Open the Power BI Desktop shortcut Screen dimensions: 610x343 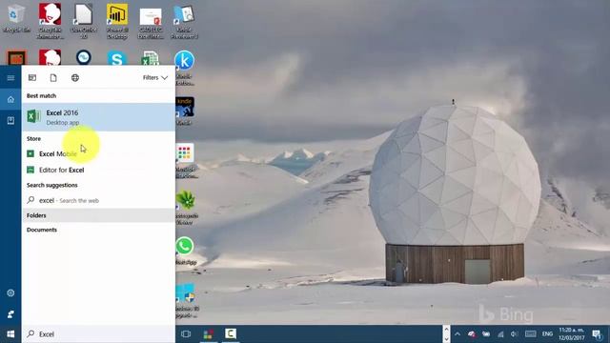117,21
